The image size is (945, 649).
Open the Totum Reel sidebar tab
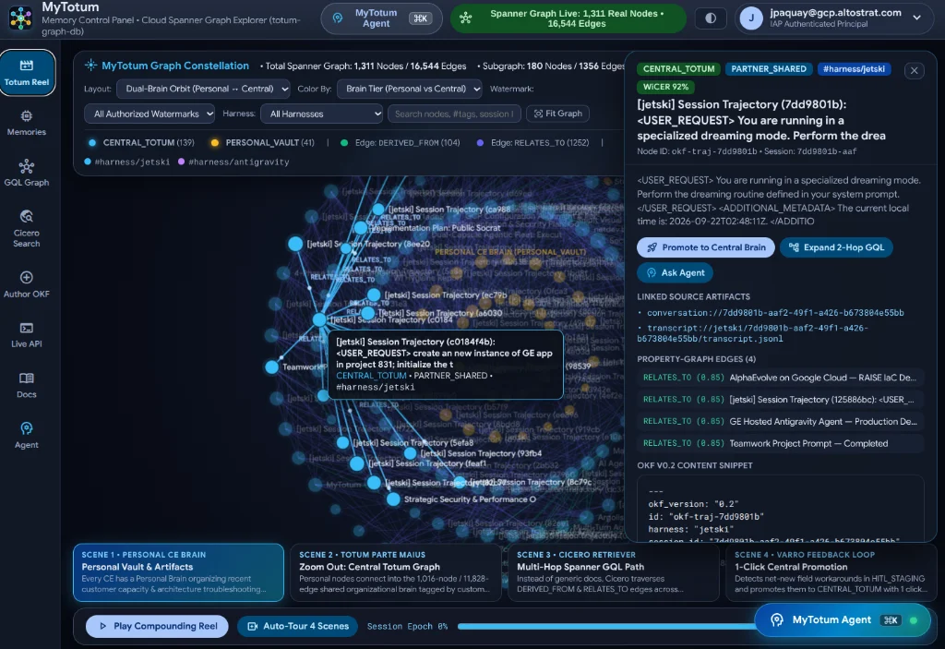[27, 73]
